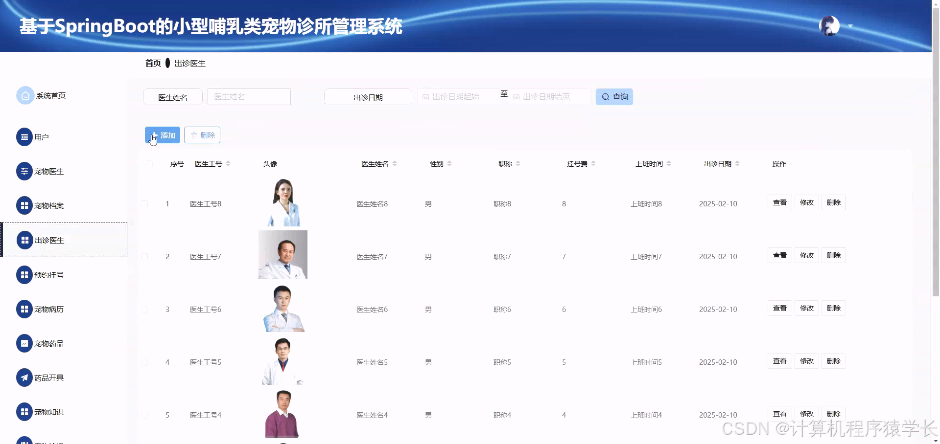This screenshot has width=940, height=444.
Task: Open the 首页 breadcrumb link
Action: coord(153,63)
